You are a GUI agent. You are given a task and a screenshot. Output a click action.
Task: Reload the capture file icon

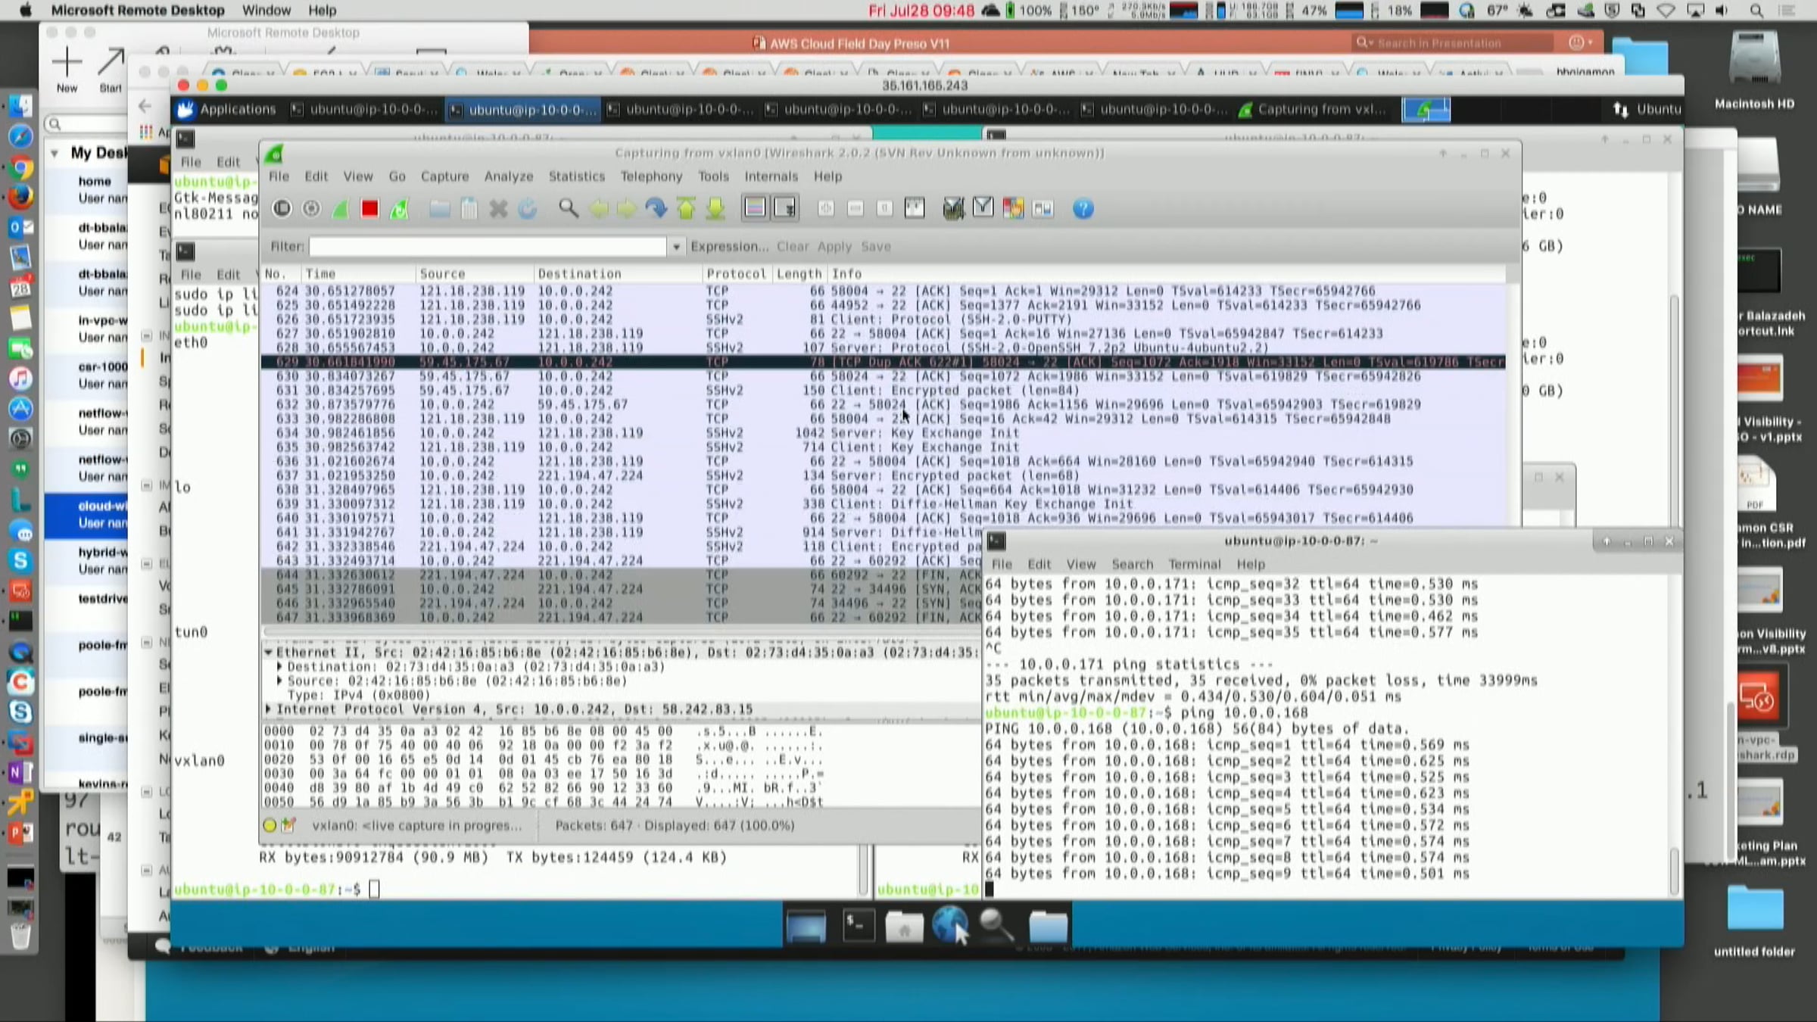coord(528,208)
